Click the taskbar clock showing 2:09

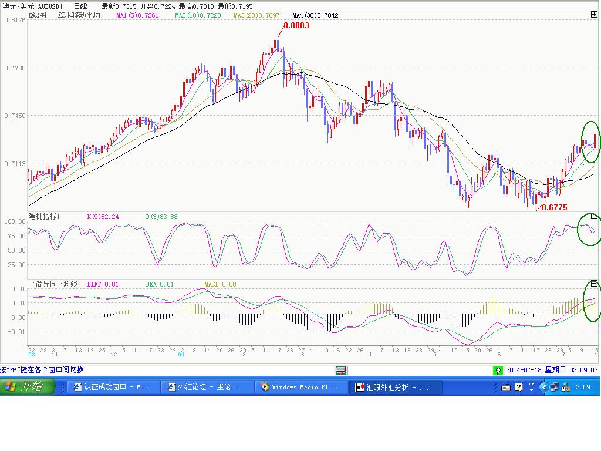click(x=583, y=388)
